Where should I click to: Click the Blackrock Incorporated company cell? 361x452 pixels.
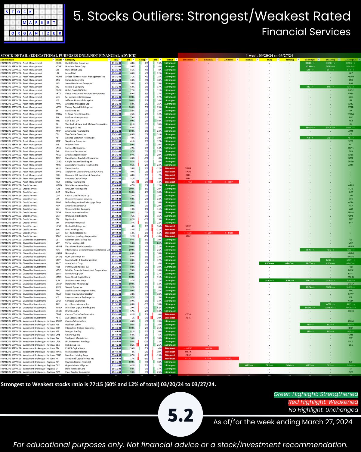click(88, 117)
